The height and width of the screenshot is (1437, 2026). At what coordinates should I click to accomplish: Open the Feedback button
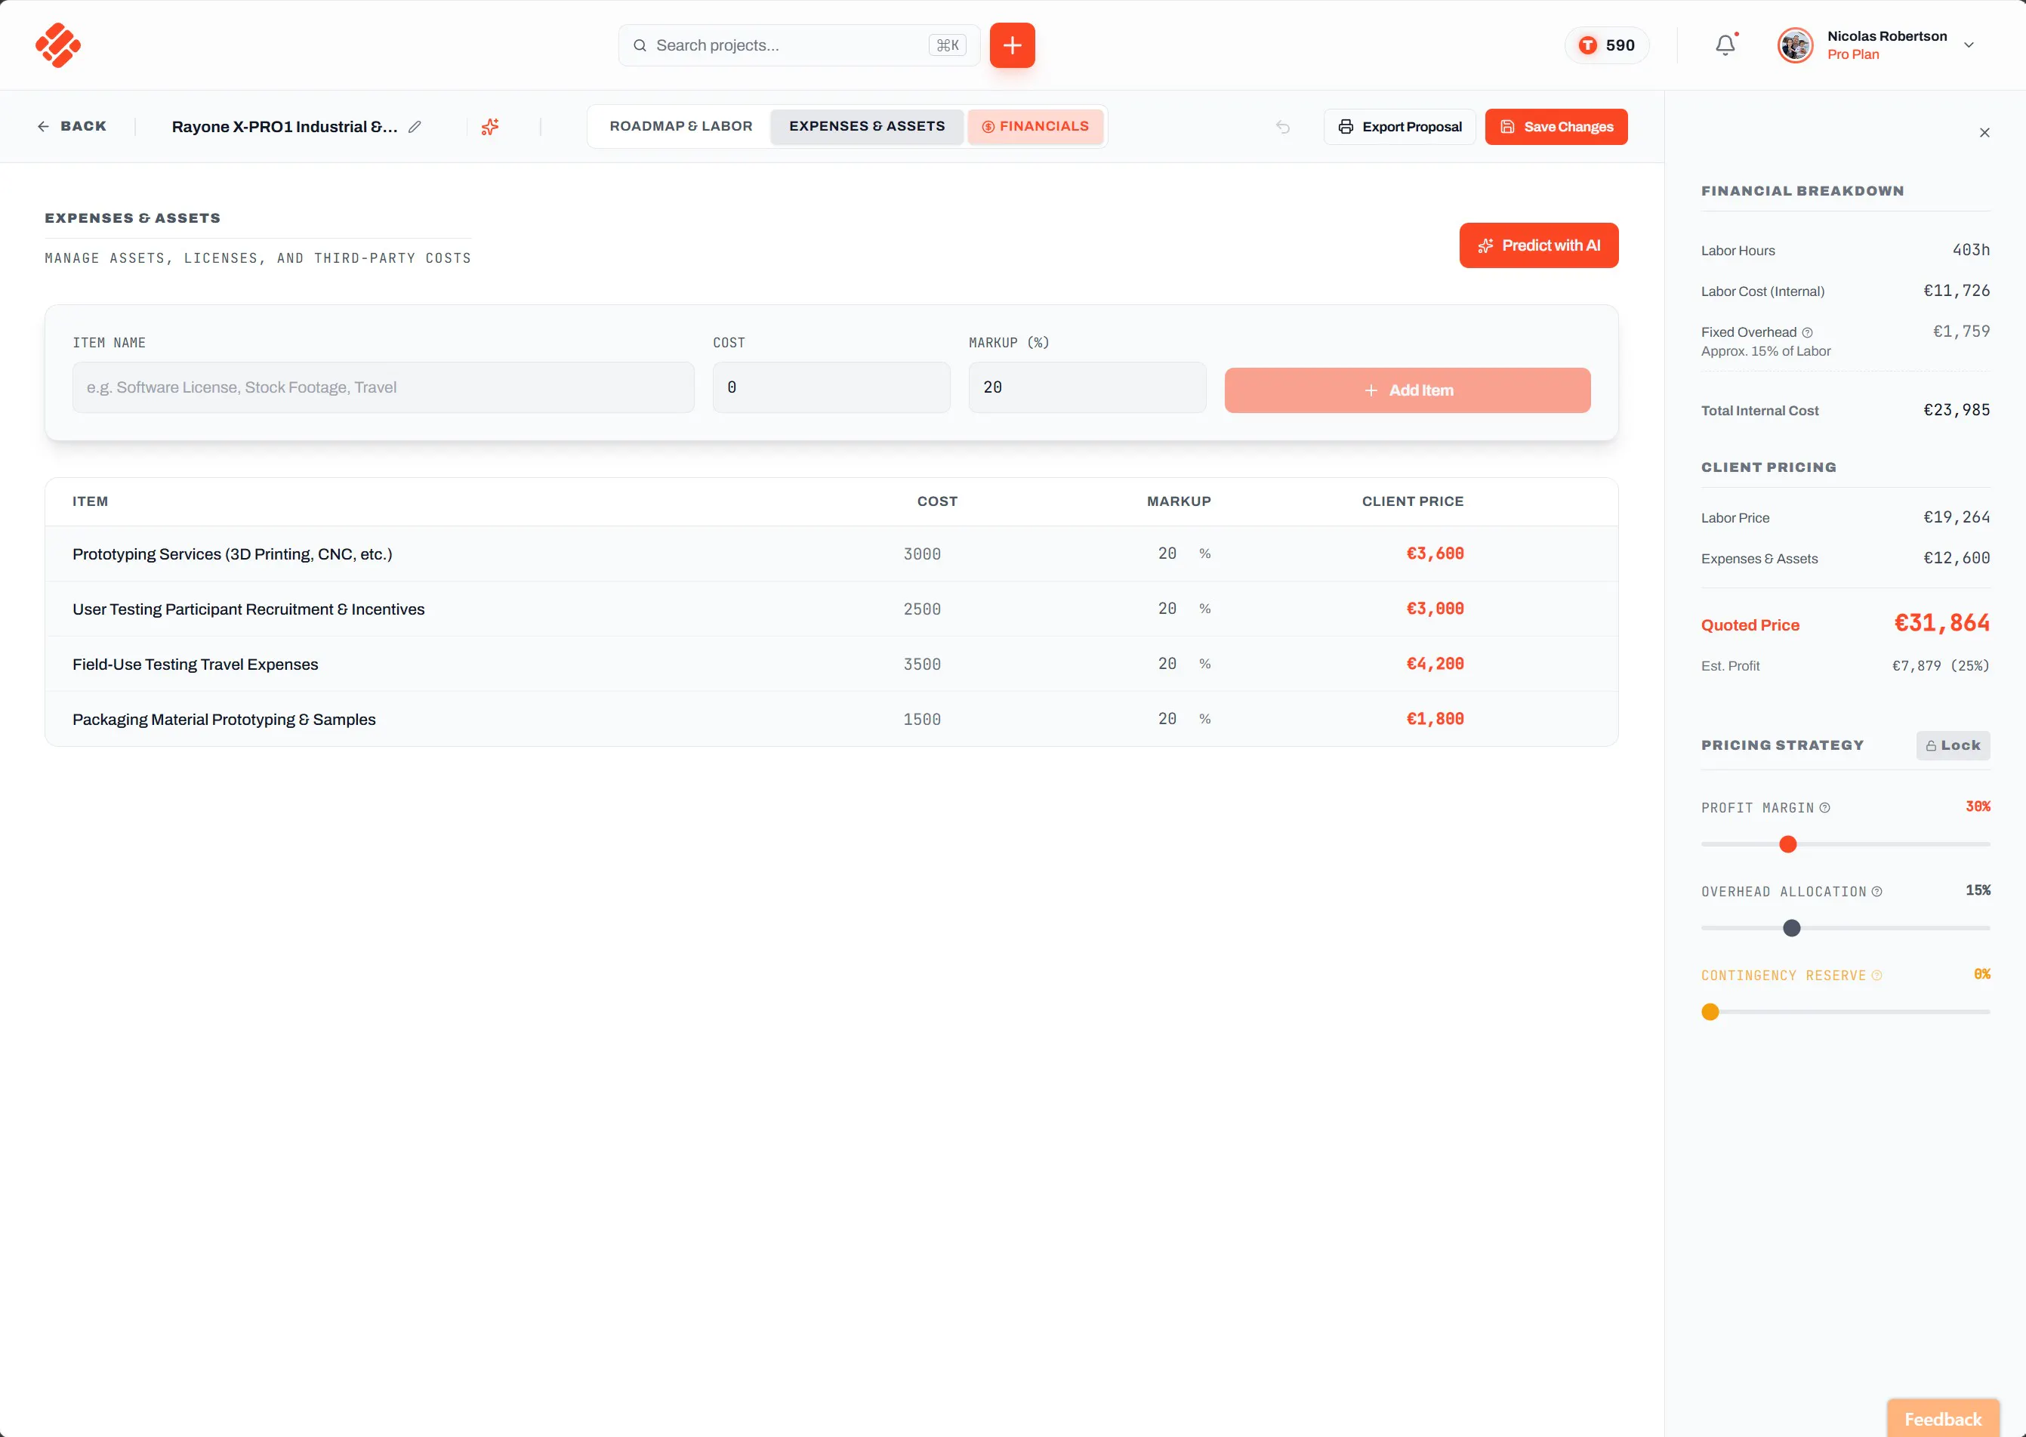click(x=1943, y=1418)
